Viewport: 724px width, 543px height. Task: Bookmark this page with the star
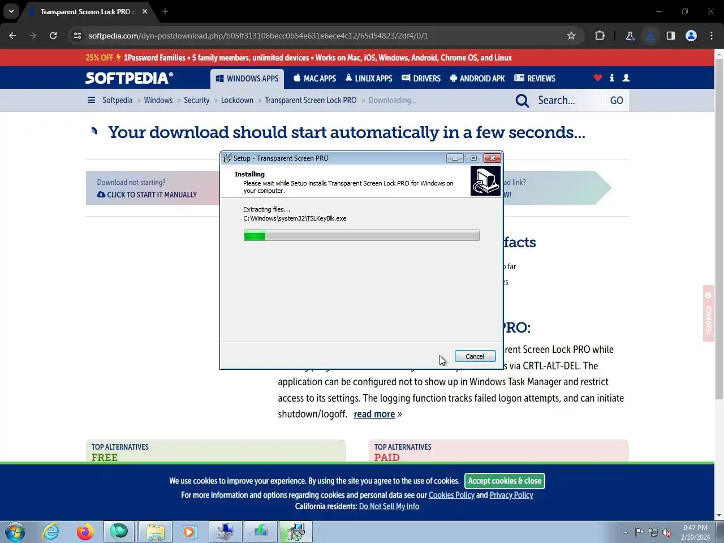click(571, 36)
